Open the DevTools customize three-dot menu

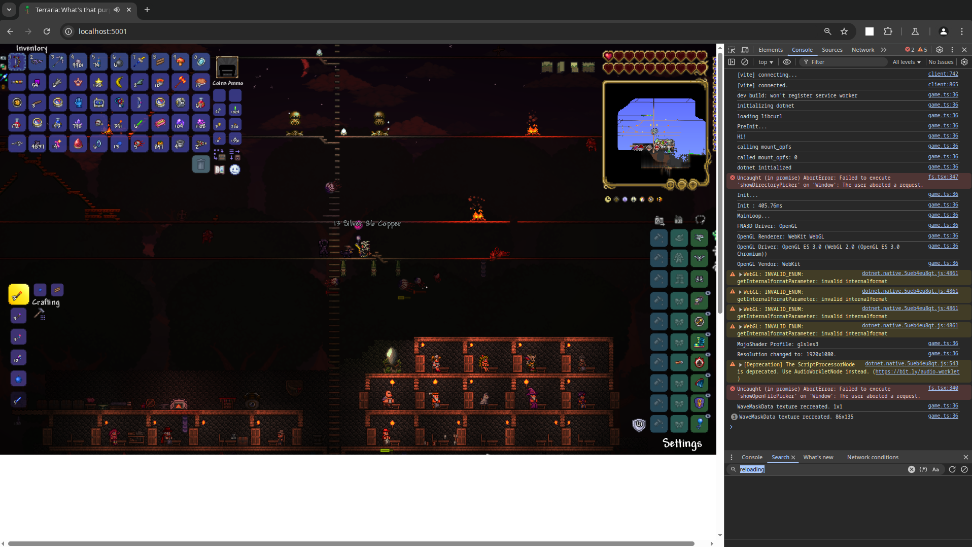point(952,50)
